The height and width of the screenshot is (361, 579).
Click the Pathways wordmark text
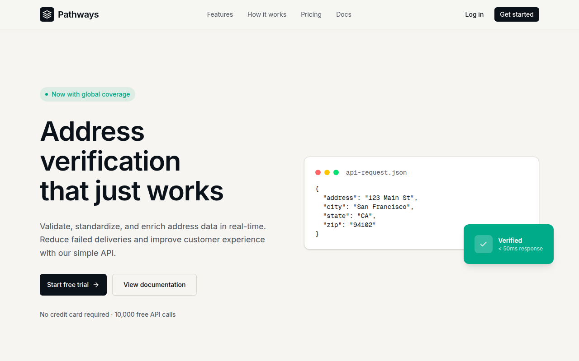pos(78,14)
